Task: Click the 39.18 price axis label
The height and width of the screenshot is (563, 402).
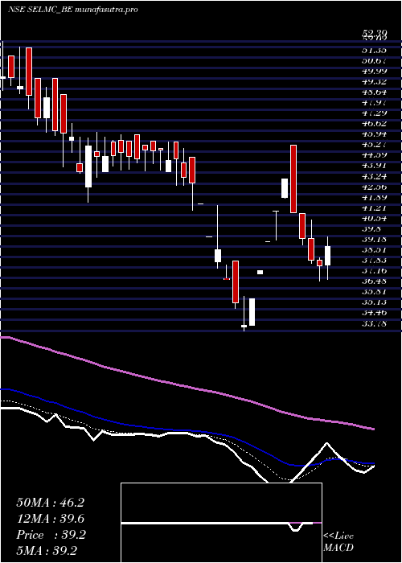Action: tap(373, 240)
